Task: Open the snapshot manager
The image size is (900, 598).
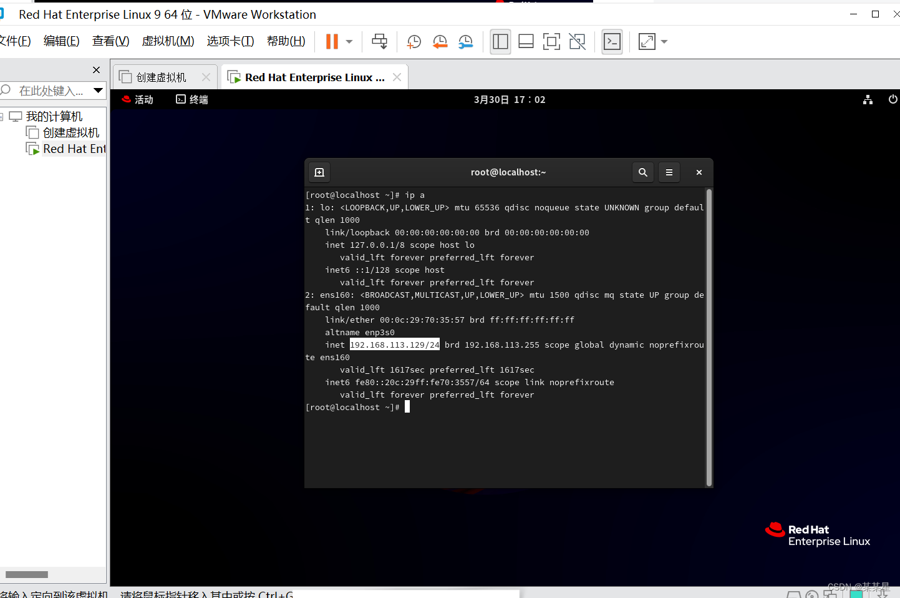Action: 465,42
